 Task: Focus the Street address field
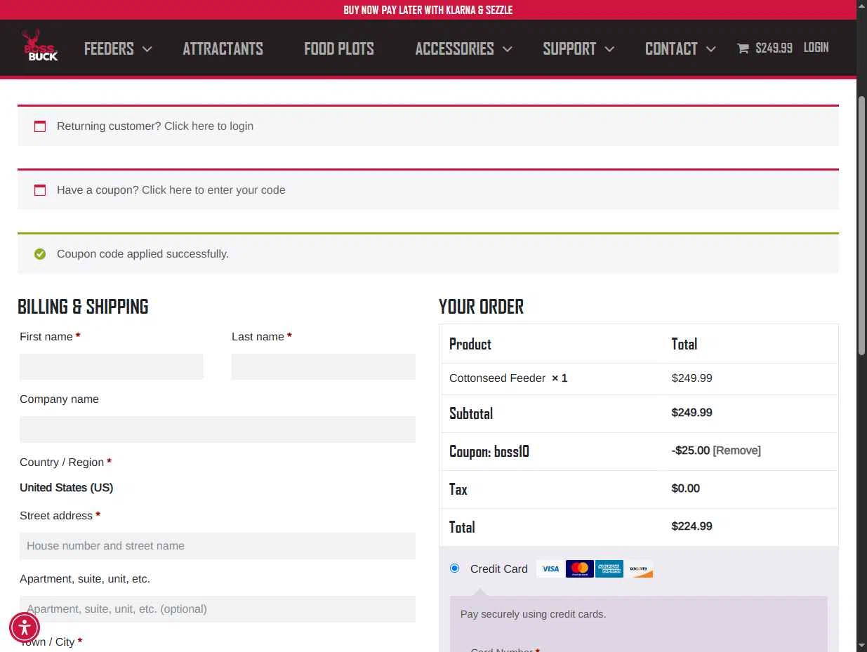tap(218, 546)
